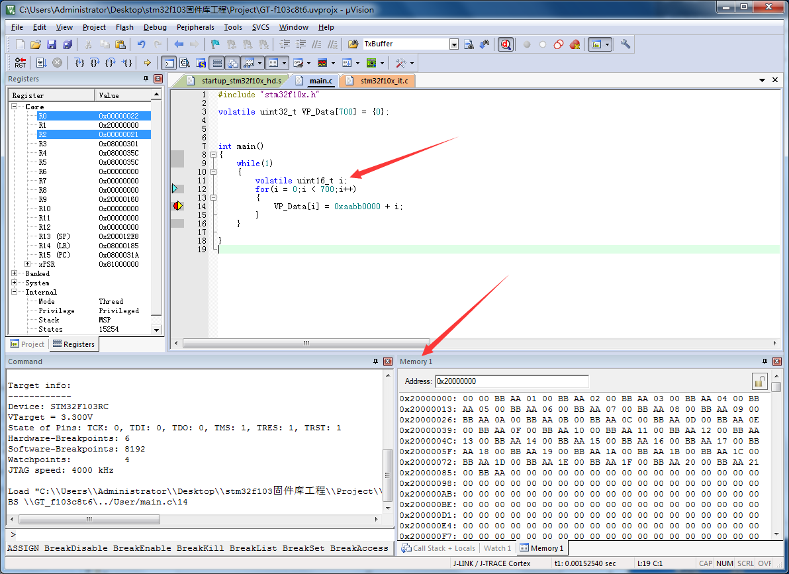Open the Call Stack + Locals tab

[438, 548]
